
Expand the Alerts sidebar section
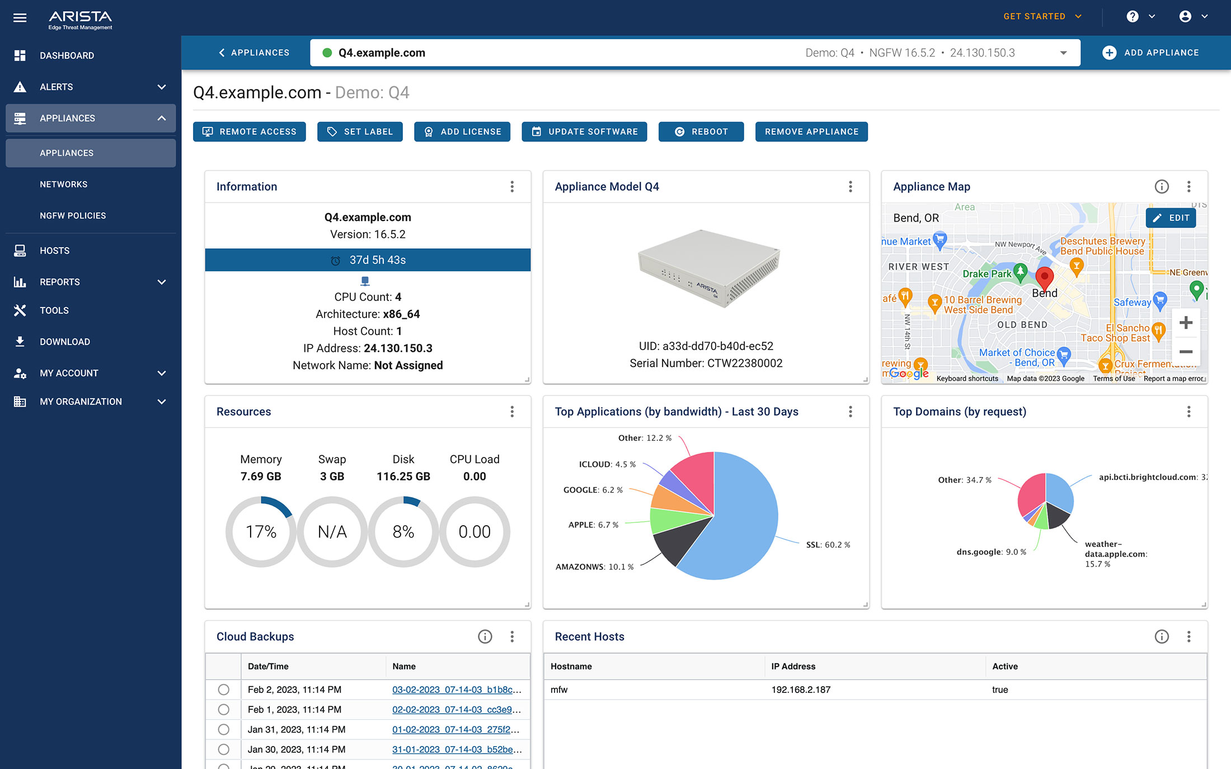point(162,87)
